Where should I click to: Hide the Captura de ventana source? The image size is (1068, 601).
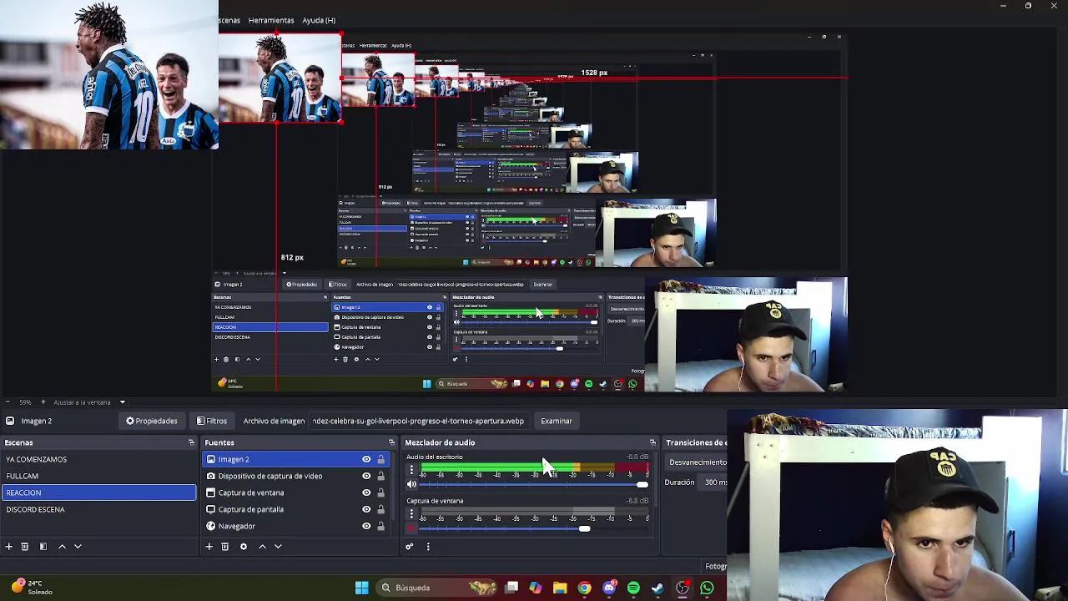point(366,492)
